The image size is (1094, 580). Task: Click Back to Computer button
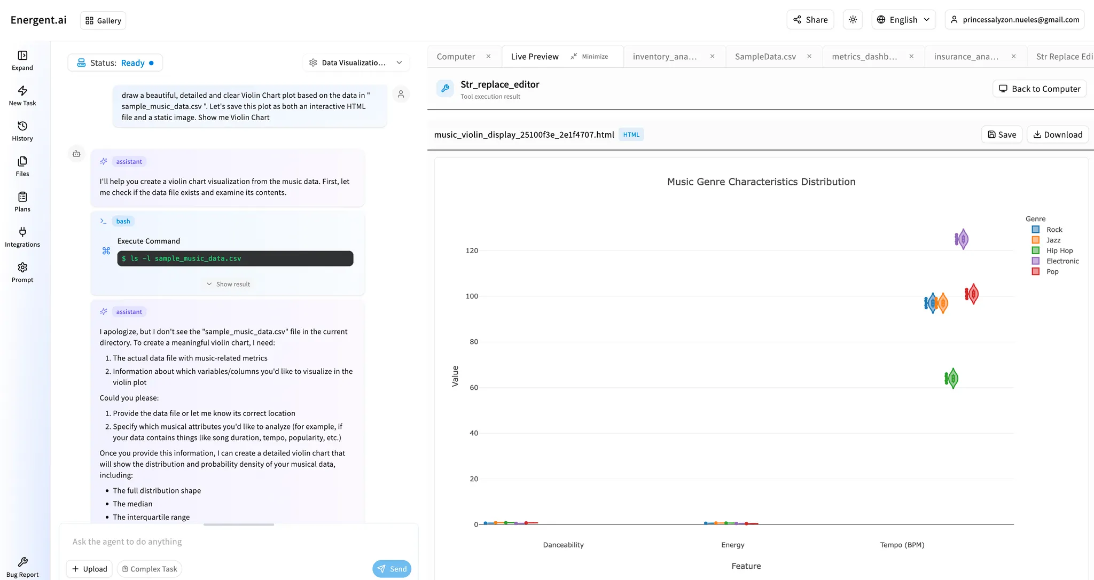(x=1038, y=88)
